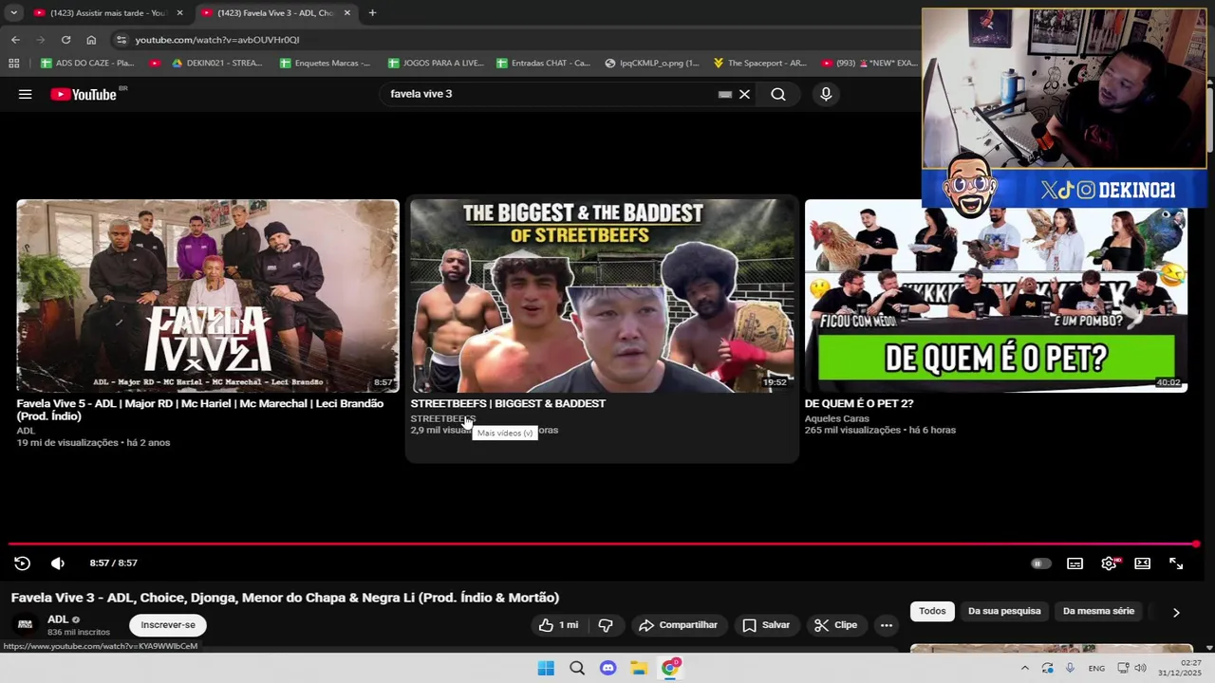The height and width of the screenshot is (683, 1215).
Task: View site information icon in address bar
Action: pyautogui.click(x=121, y=40)
